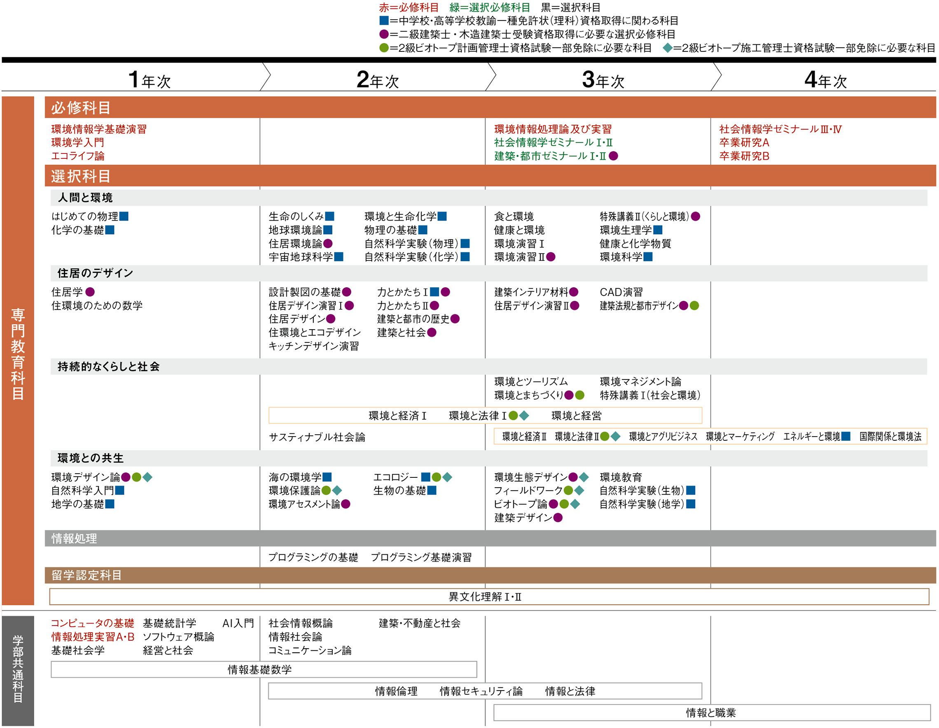Click the purple circle beside 環境演習Ⅱ
The height and width of the screenshot is (728, 939).
(x=551, y=257)
